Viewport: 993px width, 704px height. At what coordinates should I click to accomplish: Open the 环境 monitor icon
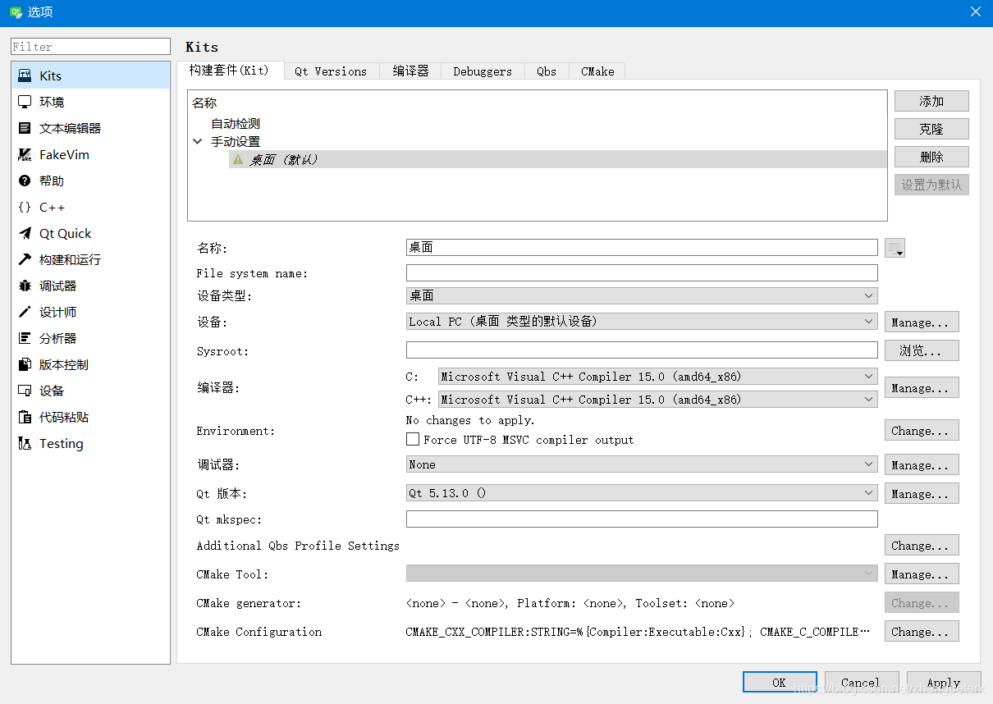point(25,102)
